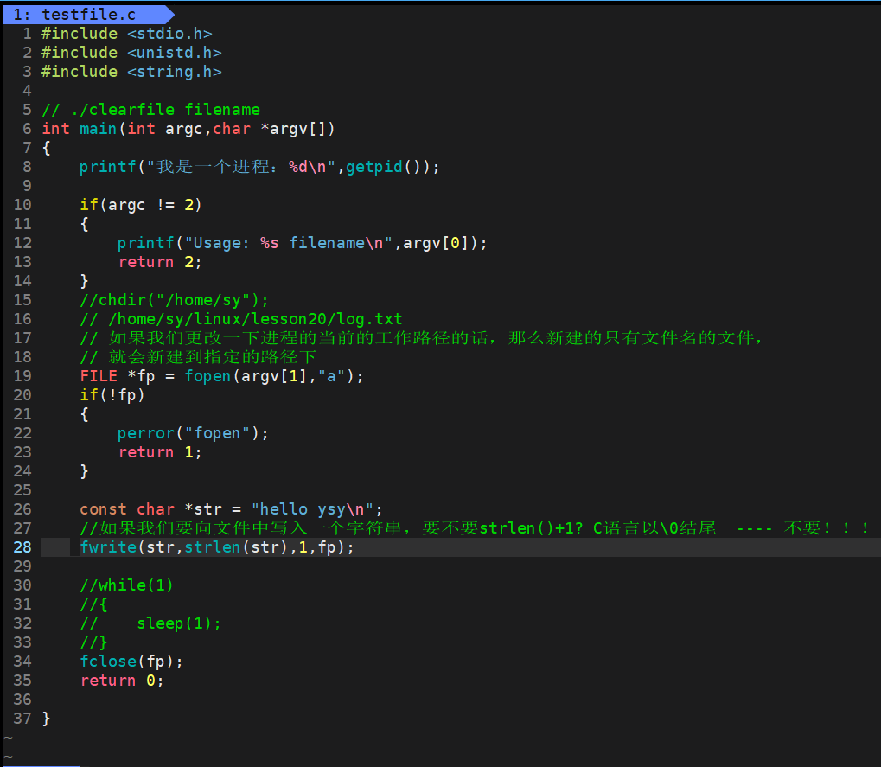
Task: Click the 'return 2;' statement
Action: [160, 262]
